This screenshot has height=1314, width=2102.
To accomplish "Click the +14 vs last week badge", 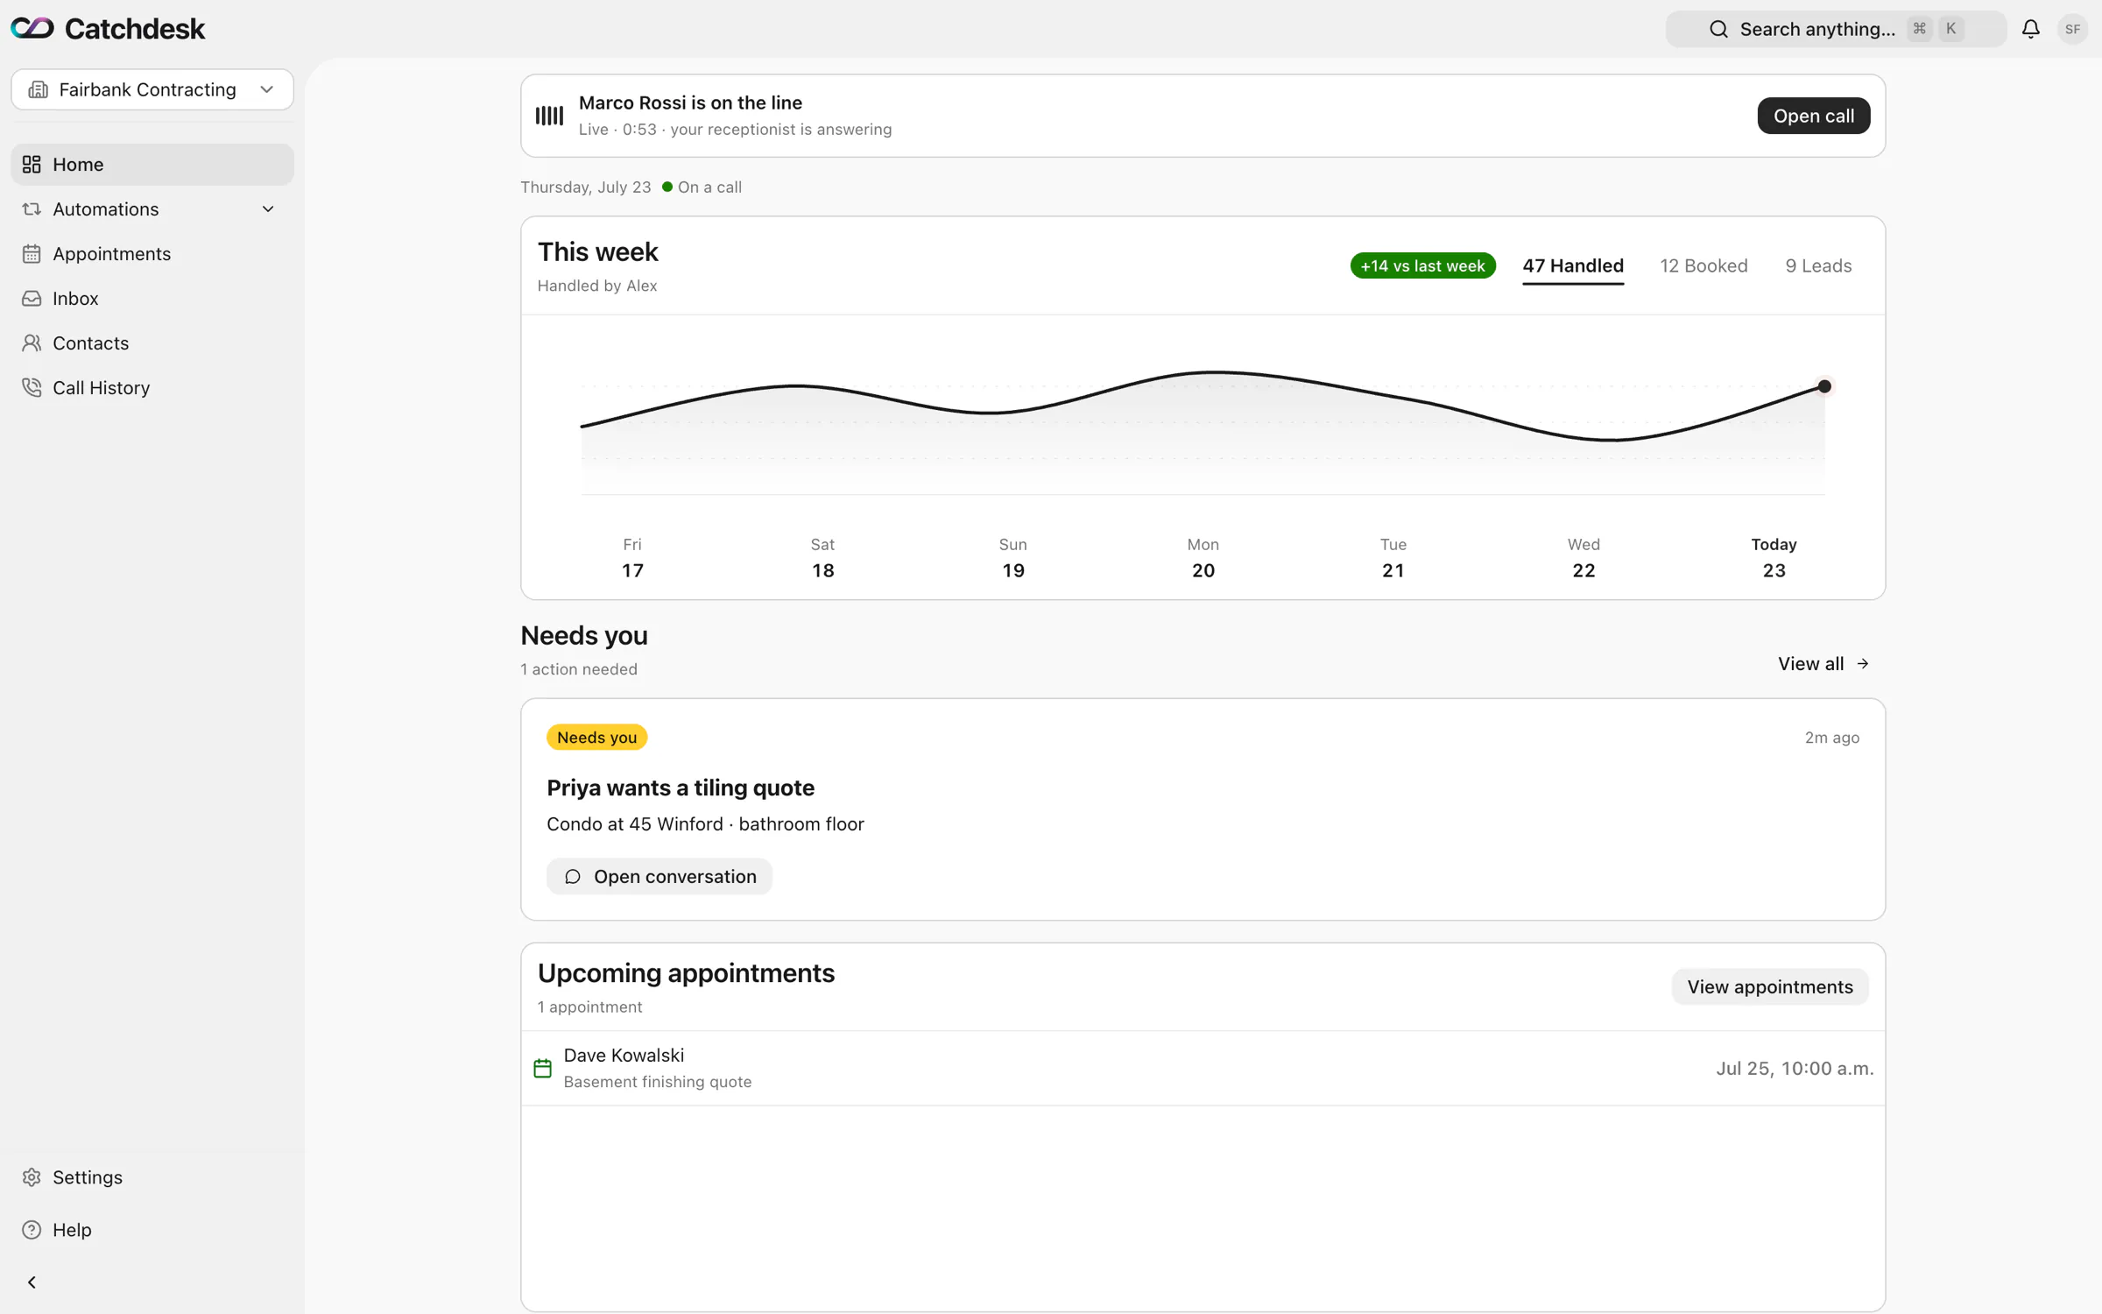I will [x=1422, y=265].
